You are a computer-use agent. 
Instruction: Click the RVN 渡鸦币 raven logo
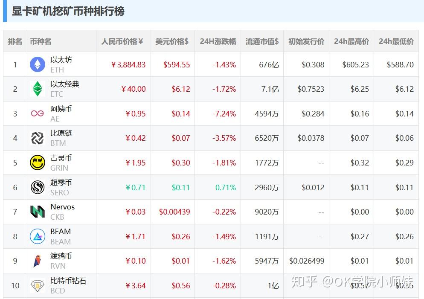pos(38,261)
